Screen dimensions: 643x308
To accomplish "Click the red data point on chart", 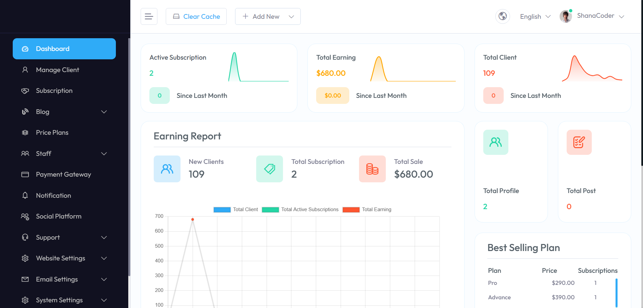I will (x=193, y=220).
